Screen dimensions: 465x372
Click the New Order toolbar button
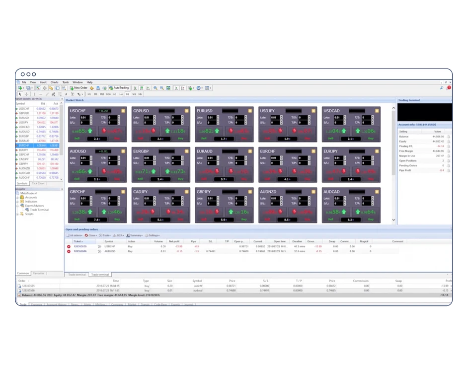point(78,88)
